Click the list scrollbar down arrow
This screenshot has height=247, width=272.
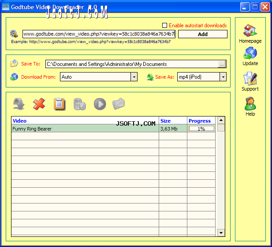[x=221, y=232]
